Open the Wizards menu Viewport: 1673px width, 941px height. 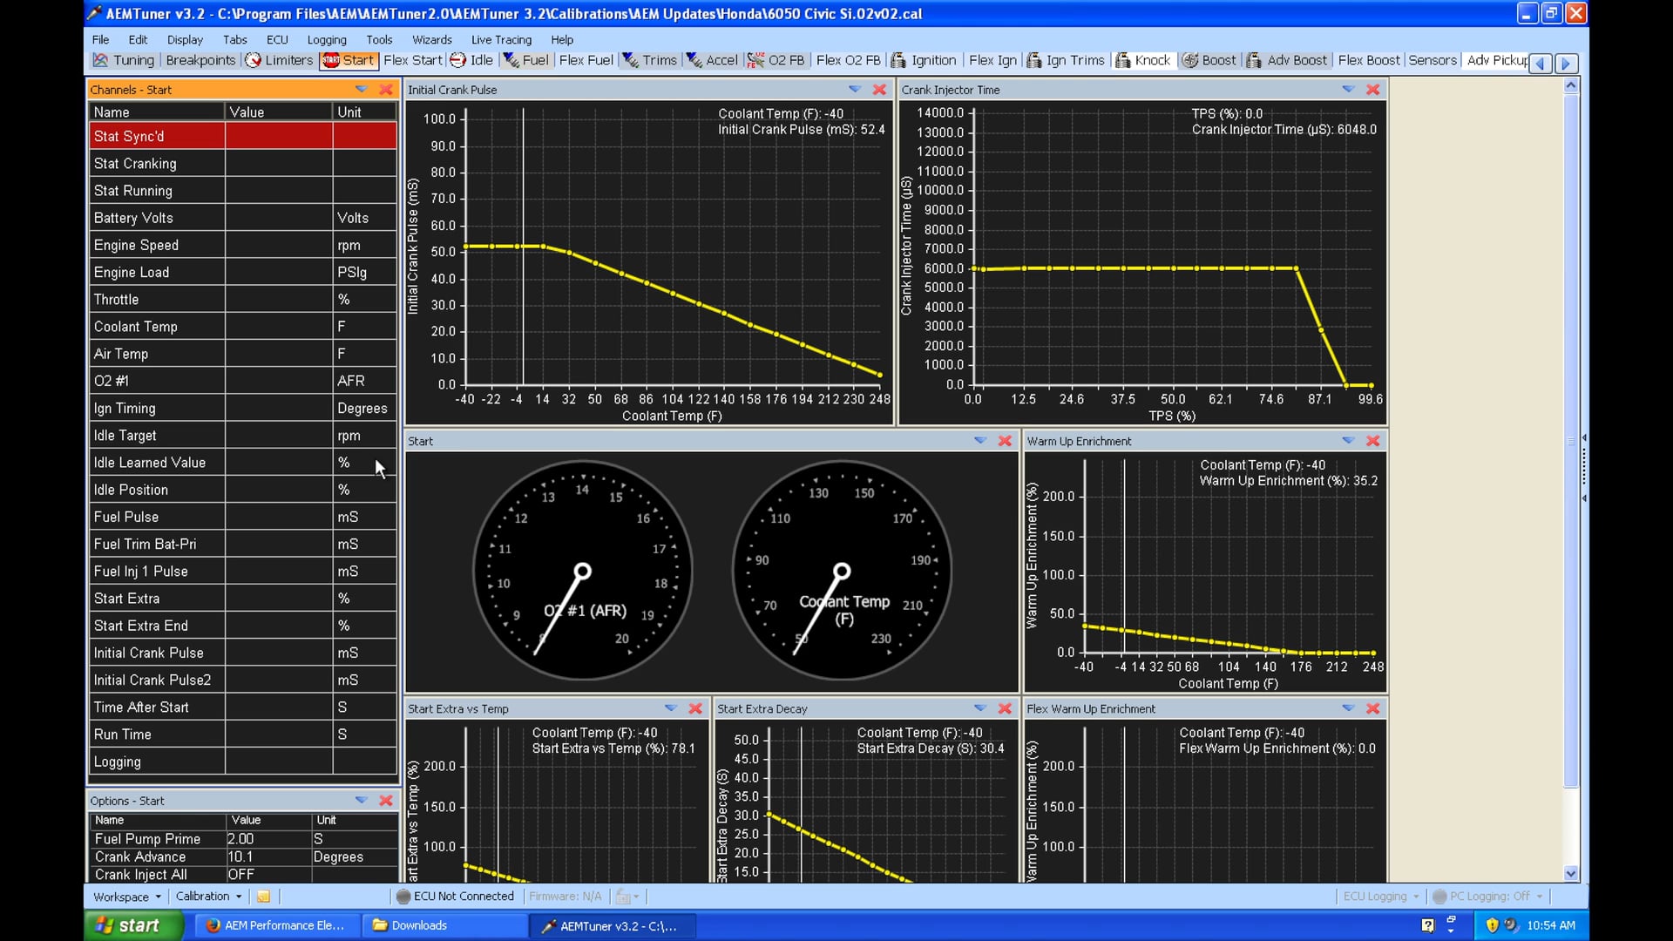click(x=432, y=39)
